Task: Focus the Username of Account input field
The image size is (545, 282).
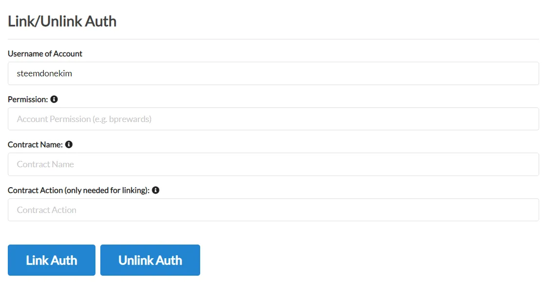Action: tap(273, 73)
